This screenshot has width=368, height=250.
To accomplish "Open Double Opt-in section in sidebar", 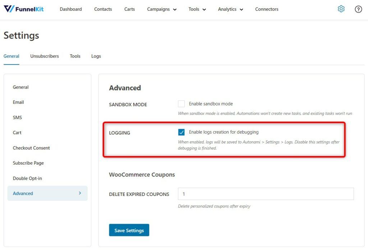I will [x=27, y=178].
